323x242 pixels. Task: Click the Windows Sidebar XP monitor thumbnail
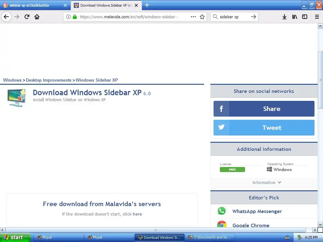[x=16, y=98]
